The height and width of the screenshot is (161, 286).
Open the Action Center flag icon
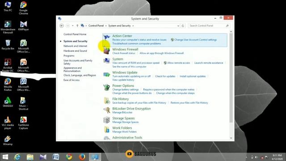(x=107, y=37)
